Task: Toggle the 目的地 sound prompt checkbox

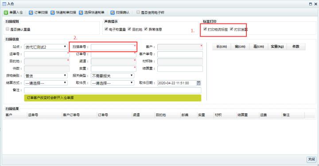Action: tap(129, 29)
